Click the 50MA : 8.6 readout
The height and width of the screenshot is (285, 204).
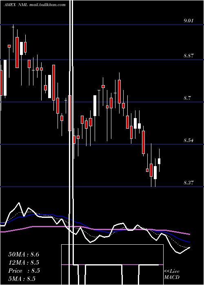click(24, 254)
